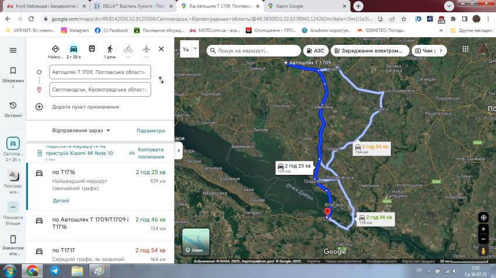Open Деталі for route T1716

click(x=61, y=200)
